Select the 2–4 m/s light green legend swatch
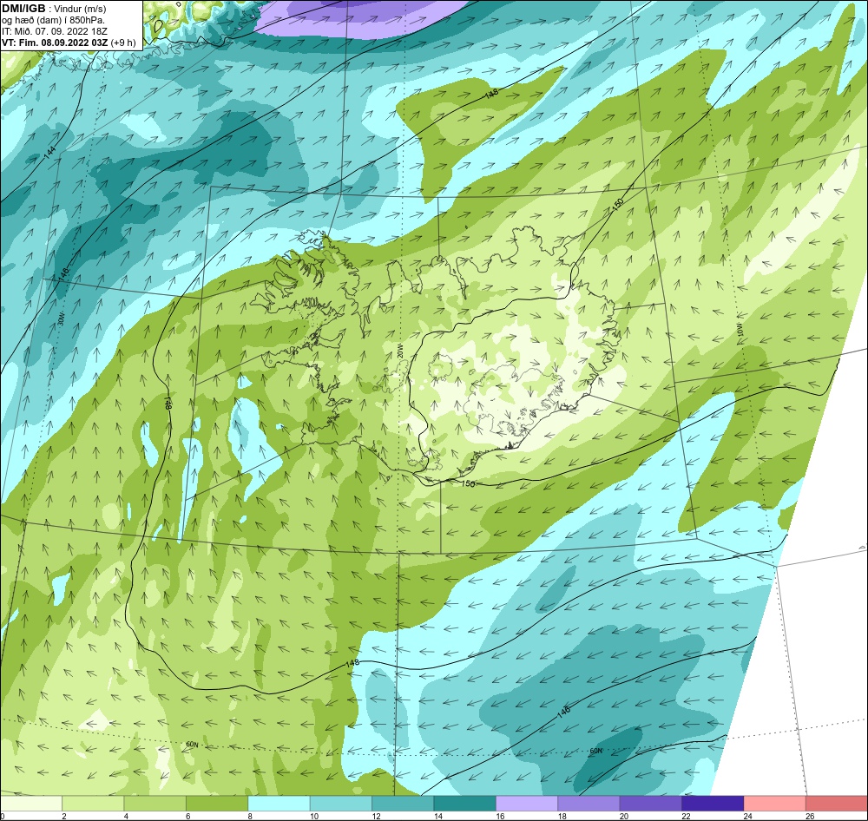Image resolution: width=868 pixels, height=821 pixels. click(x=93, y=803)
